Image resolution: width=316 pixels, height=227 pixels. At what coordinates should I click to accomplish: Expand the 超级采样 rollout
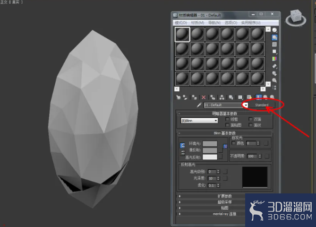point(224,202)
